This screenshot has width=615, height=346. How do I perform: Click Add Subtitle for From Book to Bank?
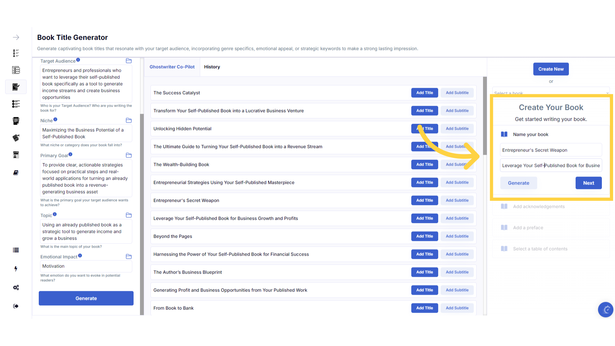(457, 308)
